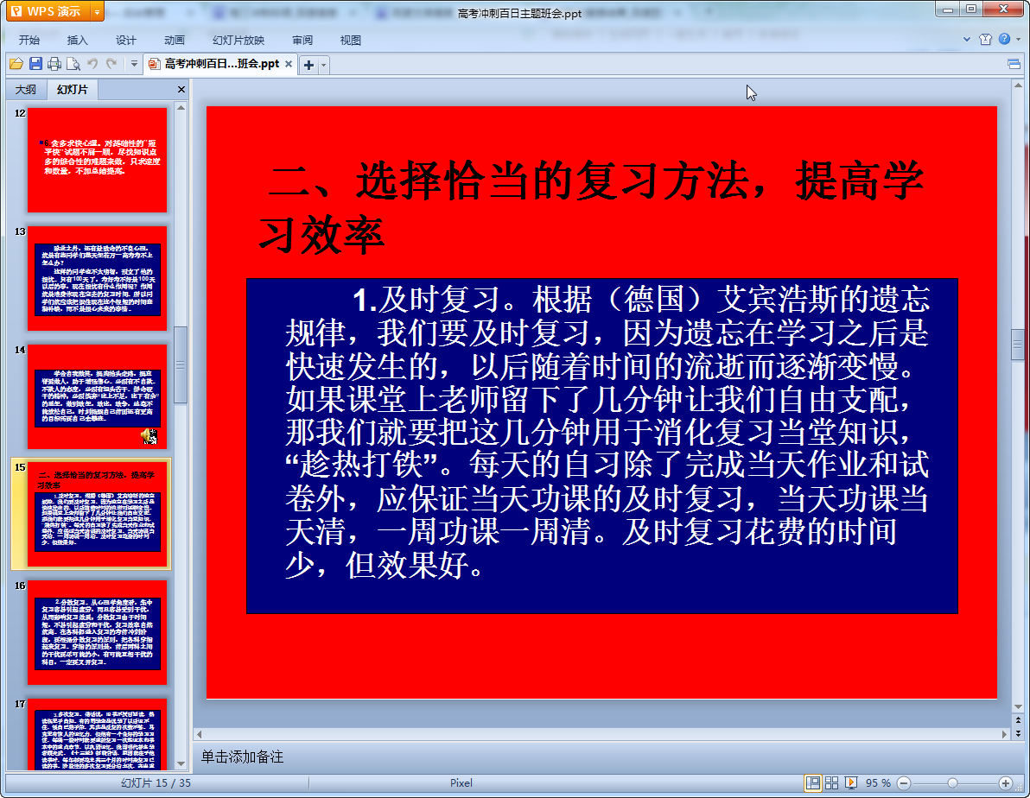Click the Redo arrow

coord(111,64)
